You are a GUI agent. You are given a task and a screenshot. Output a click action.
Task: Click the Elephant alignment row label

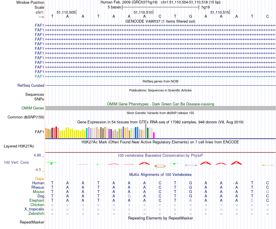pyautogui.click(x=37, y=201)
